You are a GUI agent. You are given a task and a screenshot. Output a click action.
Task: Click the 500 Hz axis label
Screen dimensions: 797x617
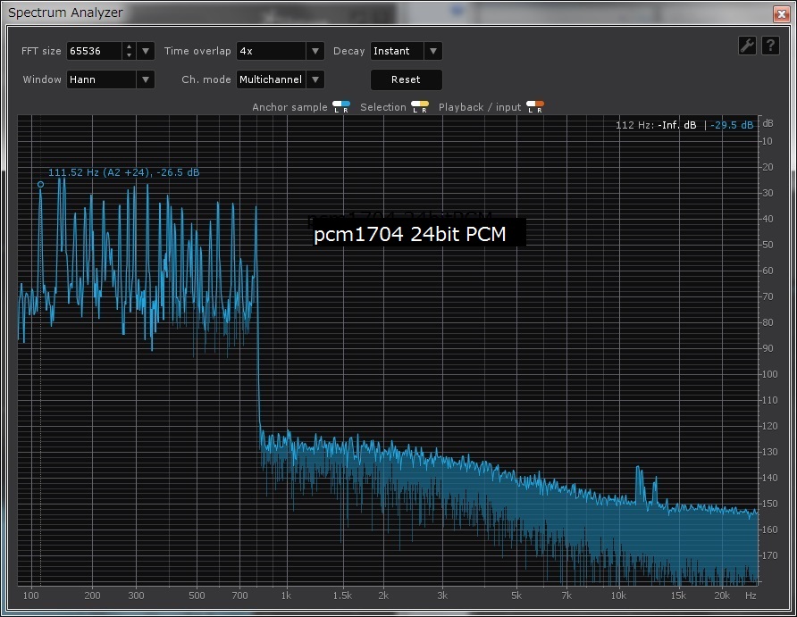(x=197, y=596)
